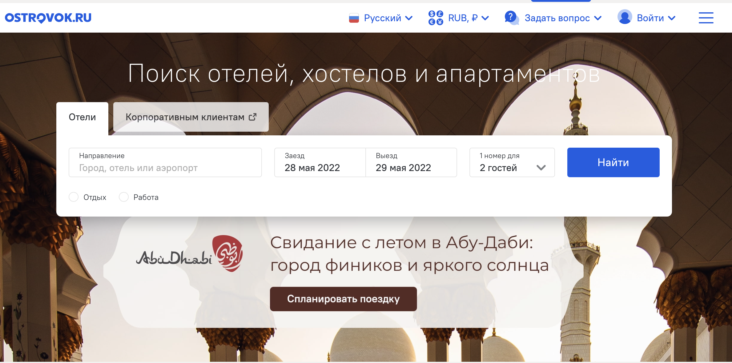
Task: Expand the Русский language chevron
Action: pyautogui.click(x=409, y=18)
